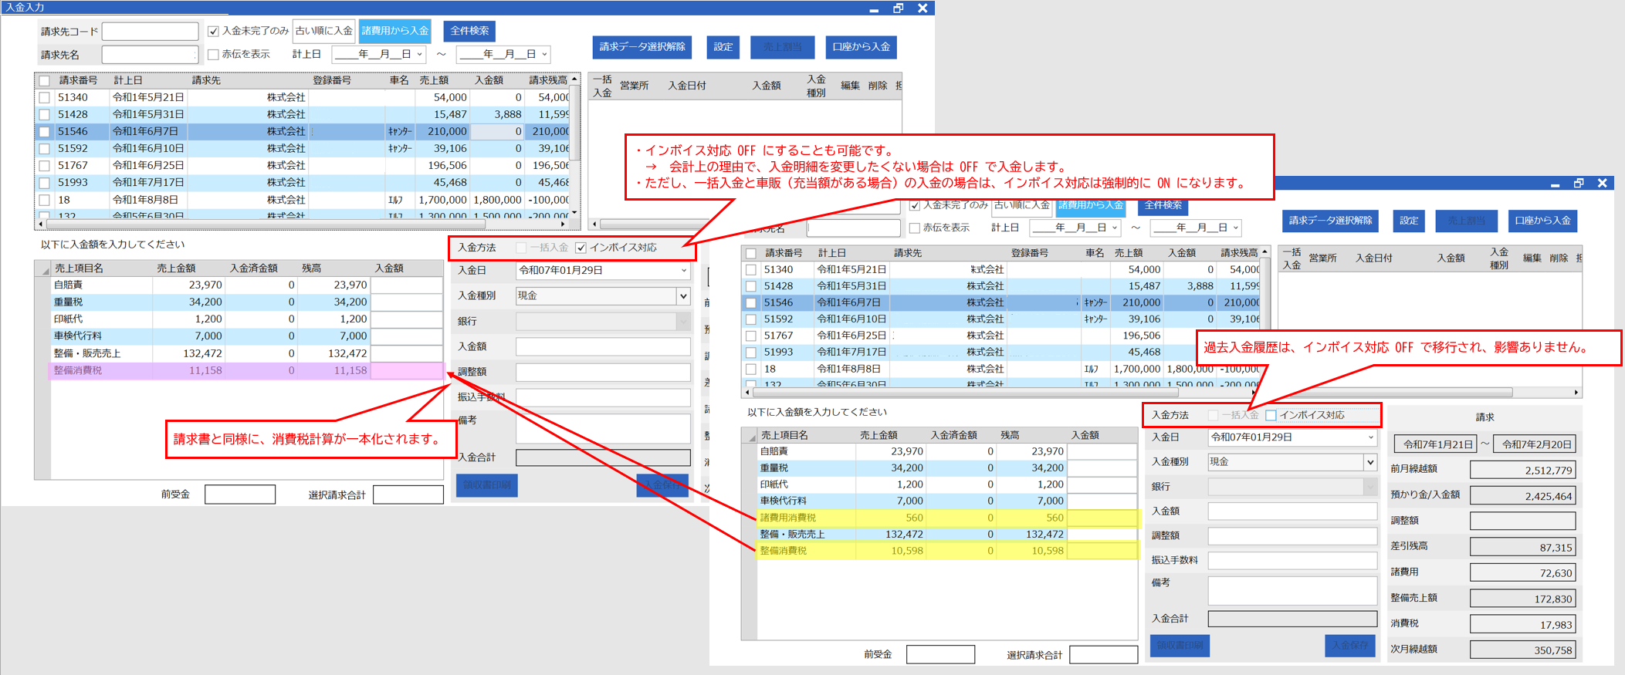1625x675 pixels.
Task: Restore down the right-hand overlapping window
Action: [1579, 184]
